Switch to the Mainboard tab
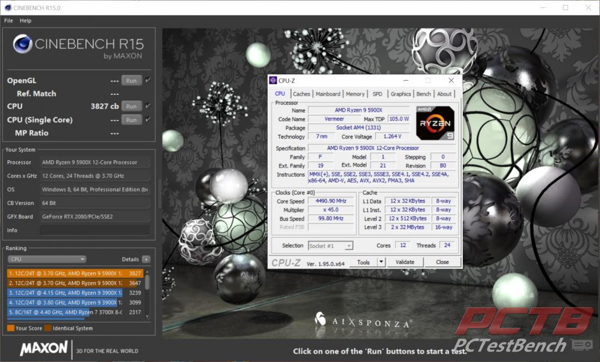Image resolution: width=600 pixels, height=362 pixels. click(328, 94)
